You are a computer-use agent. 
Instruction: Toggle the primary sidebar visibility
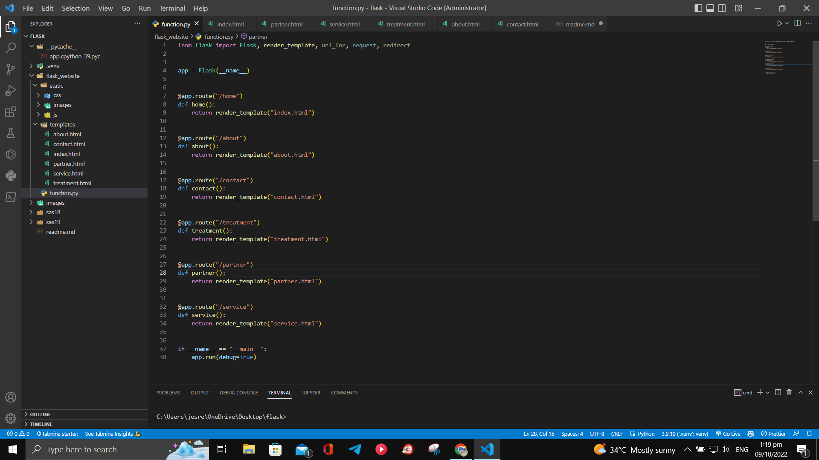click(698, 8)
